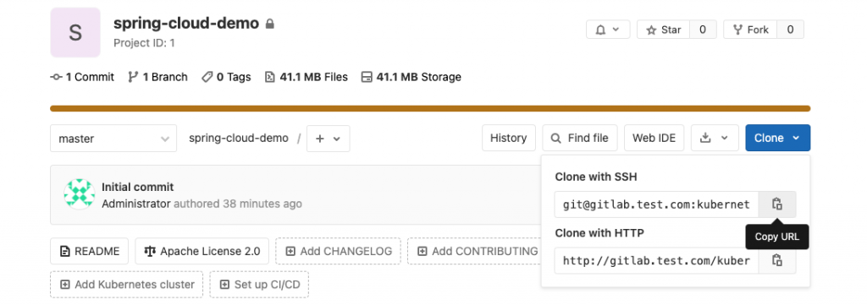Viewport: 867px width, 305px height.
Task: View the 1 Branch link
Action: pyautogui.click(x=157, y=77)
